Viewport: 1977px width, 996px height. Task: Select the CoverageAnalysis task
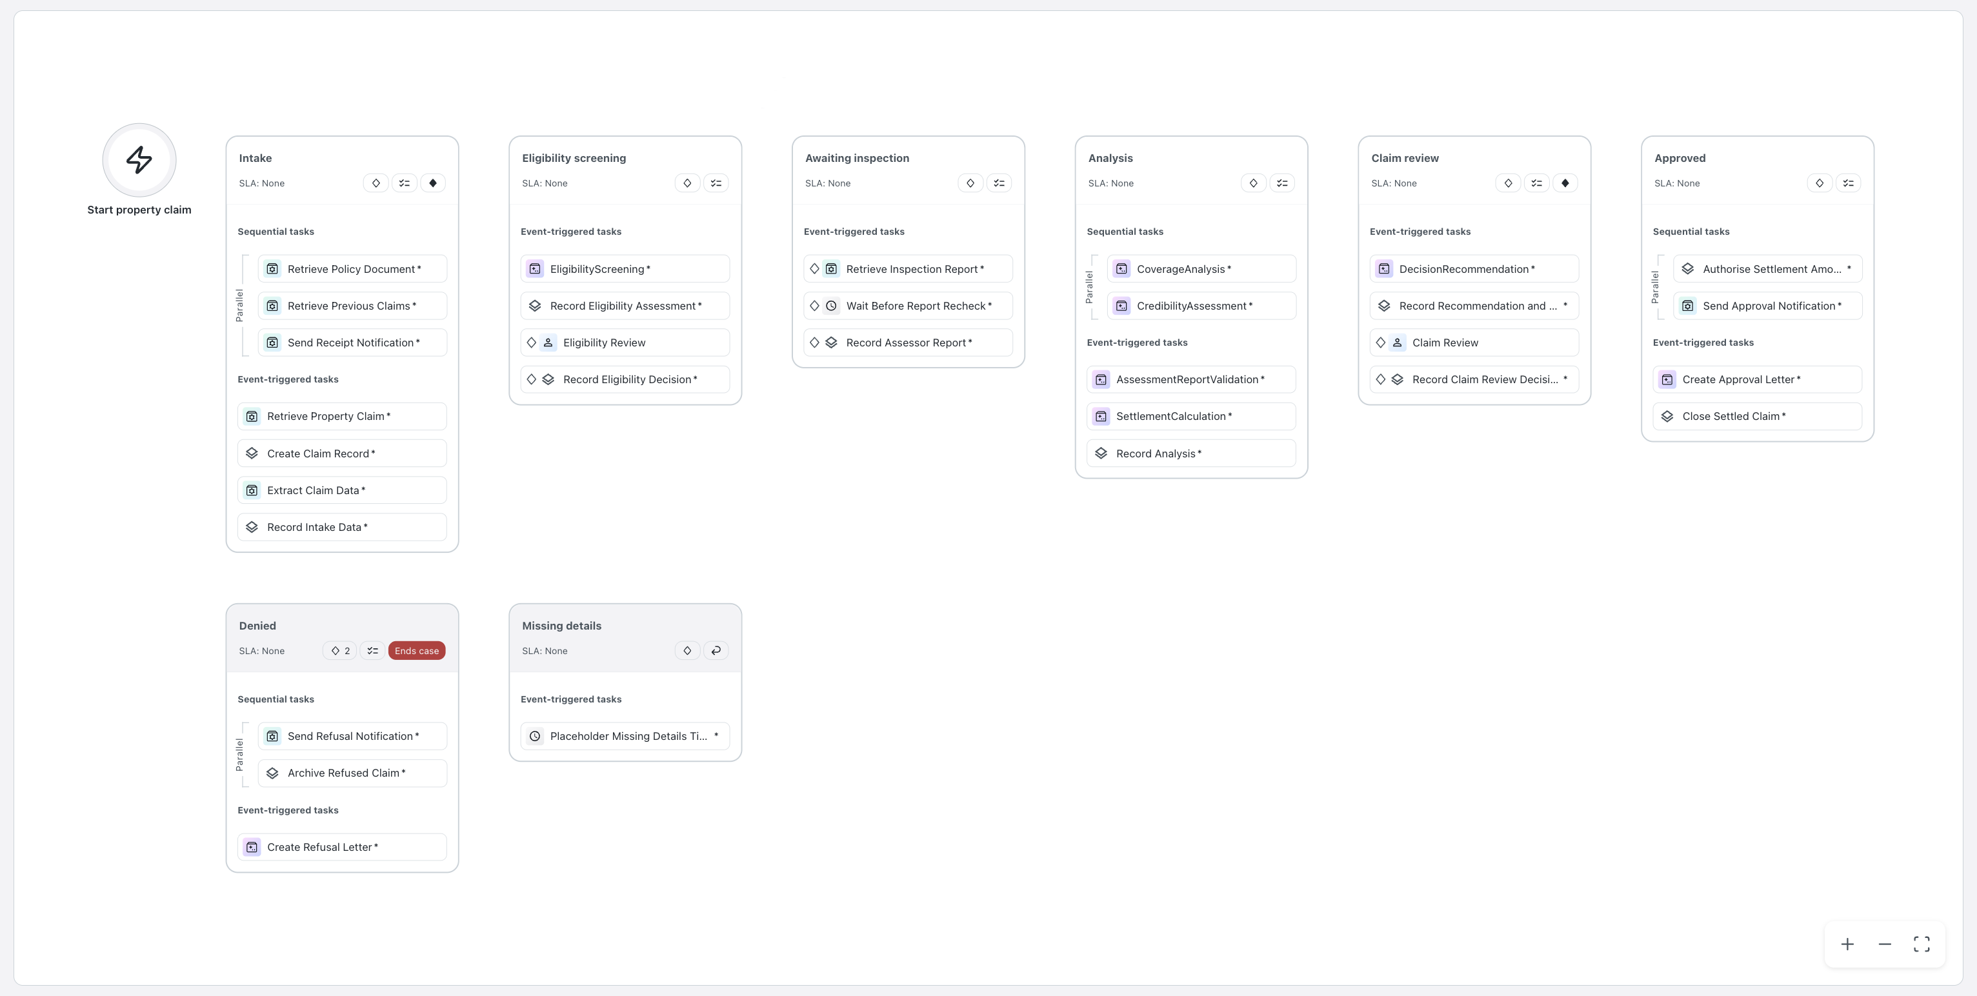(1201, 268)
